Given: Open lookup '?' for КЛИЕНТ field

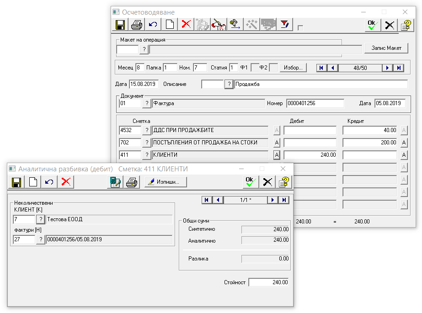Looking at the screenshot, I should coord(41,219).
